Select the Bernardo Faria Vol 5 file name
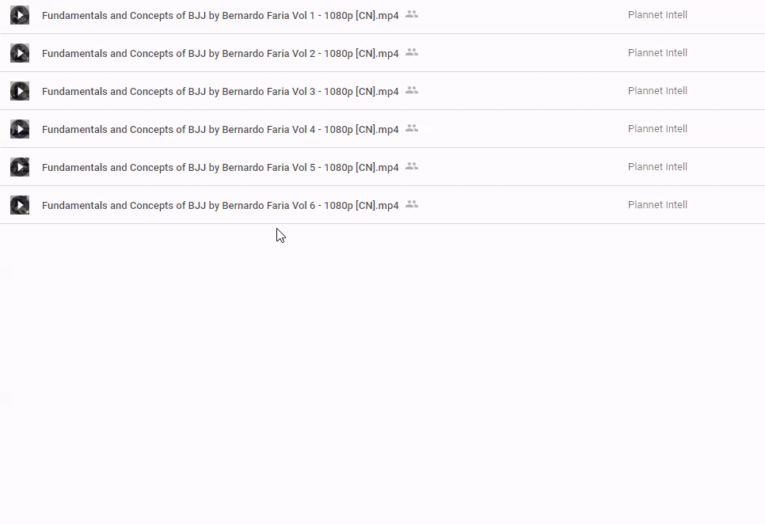Screen dimensions: 765x524 (220, 167)
